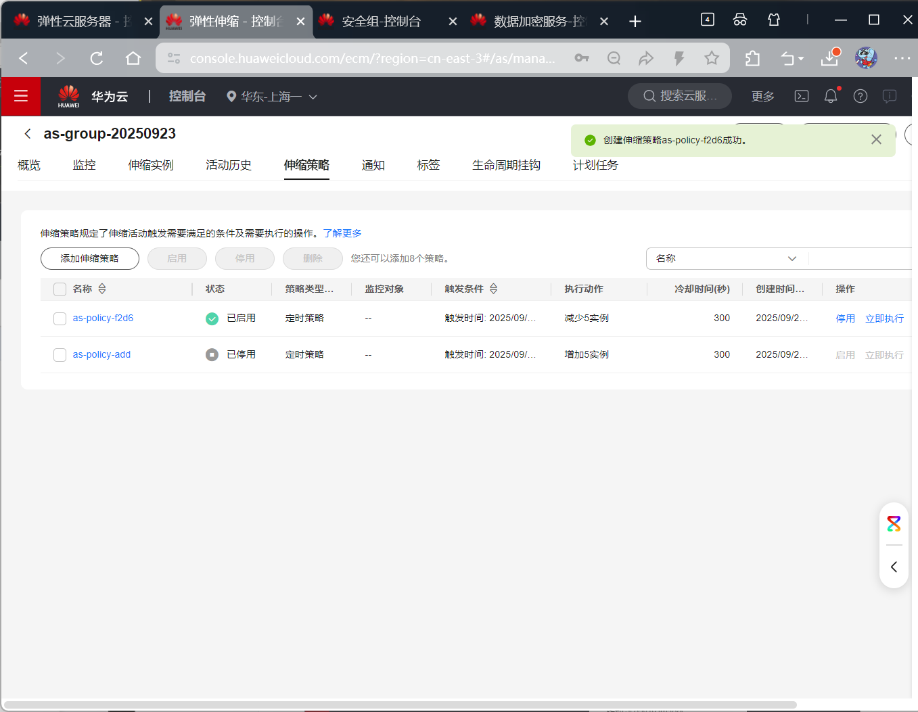Open the 活动历史 tab
918x712 pixels.
(229, 165)
